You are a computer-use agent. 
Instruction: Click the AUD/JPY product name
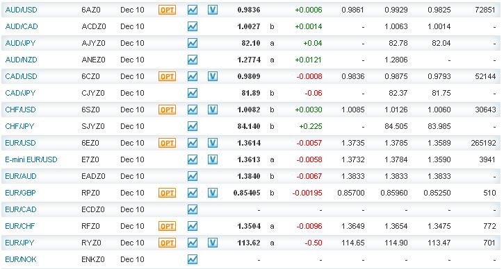click(20, 43)
